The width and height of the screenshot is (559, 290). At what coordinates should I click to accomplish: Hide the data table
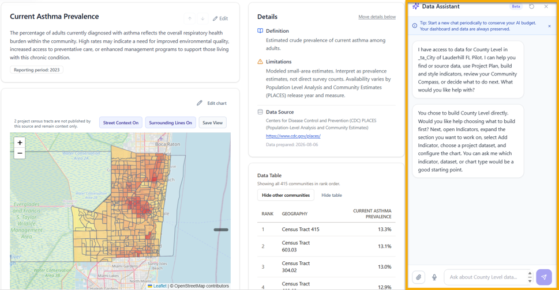[332, 195]
